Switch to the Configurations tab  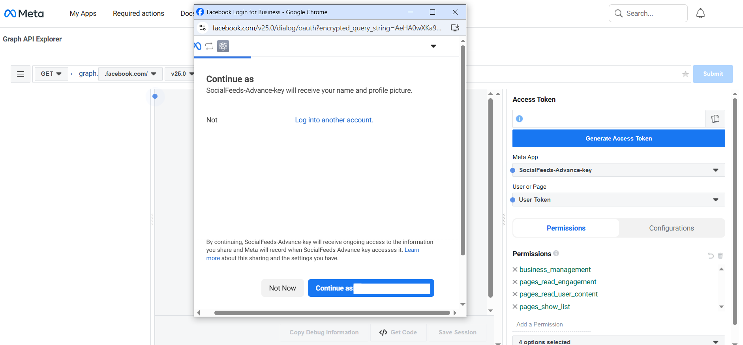coord(671,228)
